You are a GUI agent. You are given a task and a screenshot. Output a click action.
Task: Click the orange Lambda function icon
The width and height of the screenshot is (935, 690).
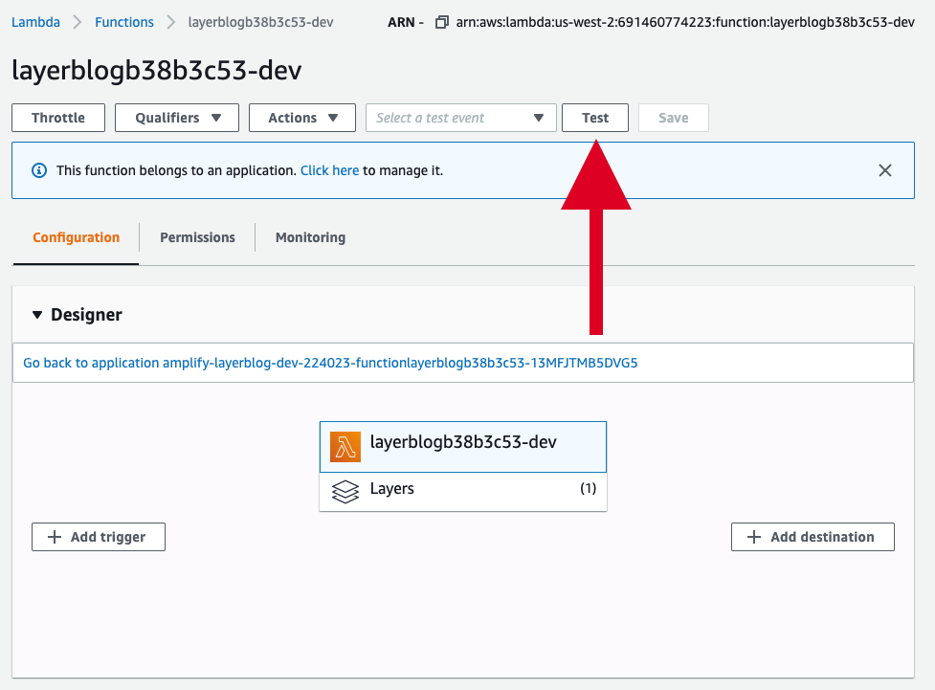(345, 447)
